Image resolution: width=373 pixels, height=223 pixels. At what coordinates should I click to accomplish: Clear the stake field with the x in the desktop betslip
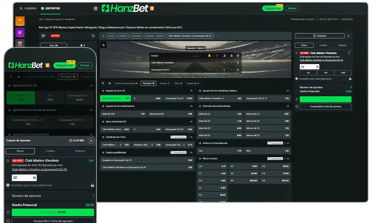pyautogui.click(x=317, y=67)
